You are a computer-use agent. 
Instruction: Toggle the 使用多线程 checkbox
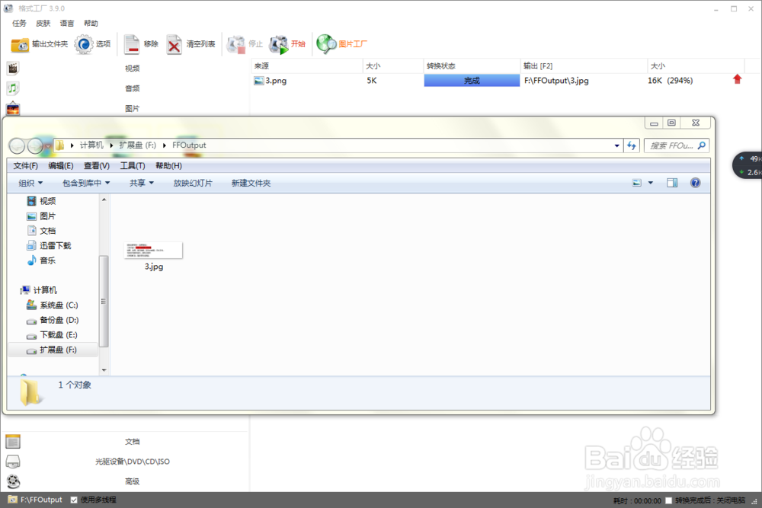74,500
